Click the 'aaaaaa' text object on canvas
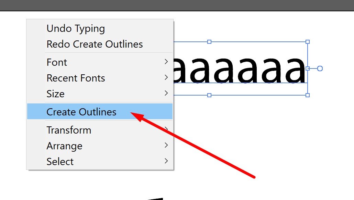Image resolution: width=354 pixels, height=200 pixels. 239,70
